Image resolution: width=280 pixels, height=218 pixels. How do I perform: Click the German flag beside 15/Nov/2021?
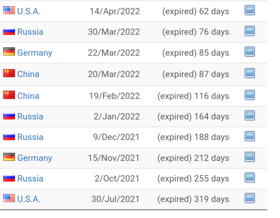pyautogui.click(x=9, y=157)
